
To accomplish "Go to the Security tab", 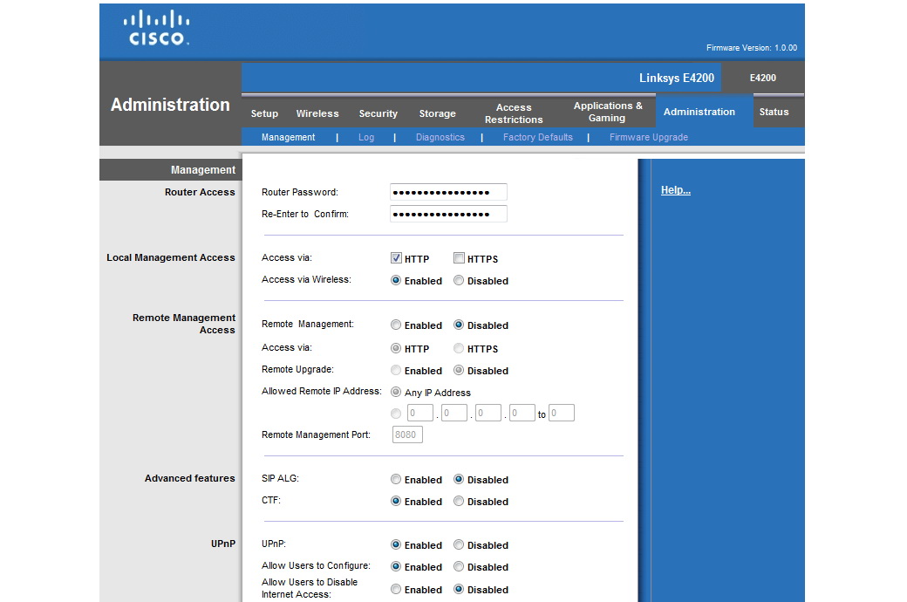I will [x=378, y=113].
